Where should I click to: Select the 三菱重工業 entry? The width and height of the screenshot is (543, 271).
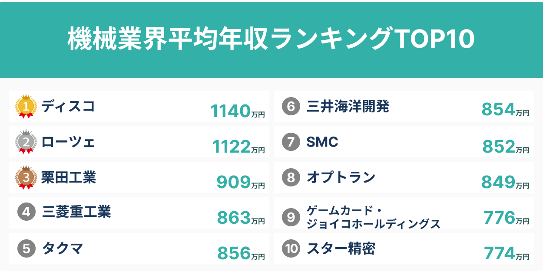tap(139, 213)
